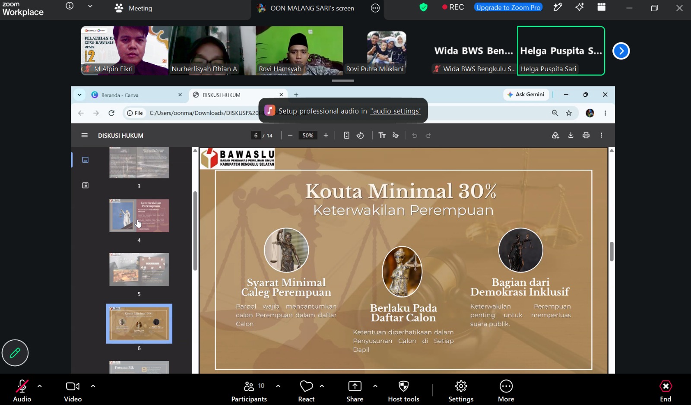Viewport: 691px width, 405px height.
Task: Expand the participants options caret
Action: (278, 386)
